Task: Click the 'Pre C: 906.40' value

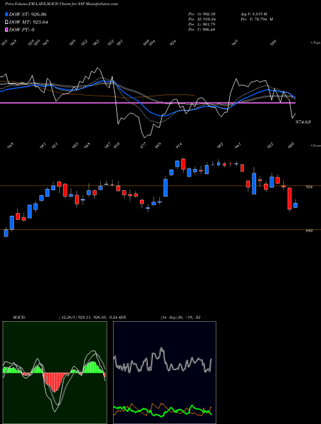Action: coord(202,30)
